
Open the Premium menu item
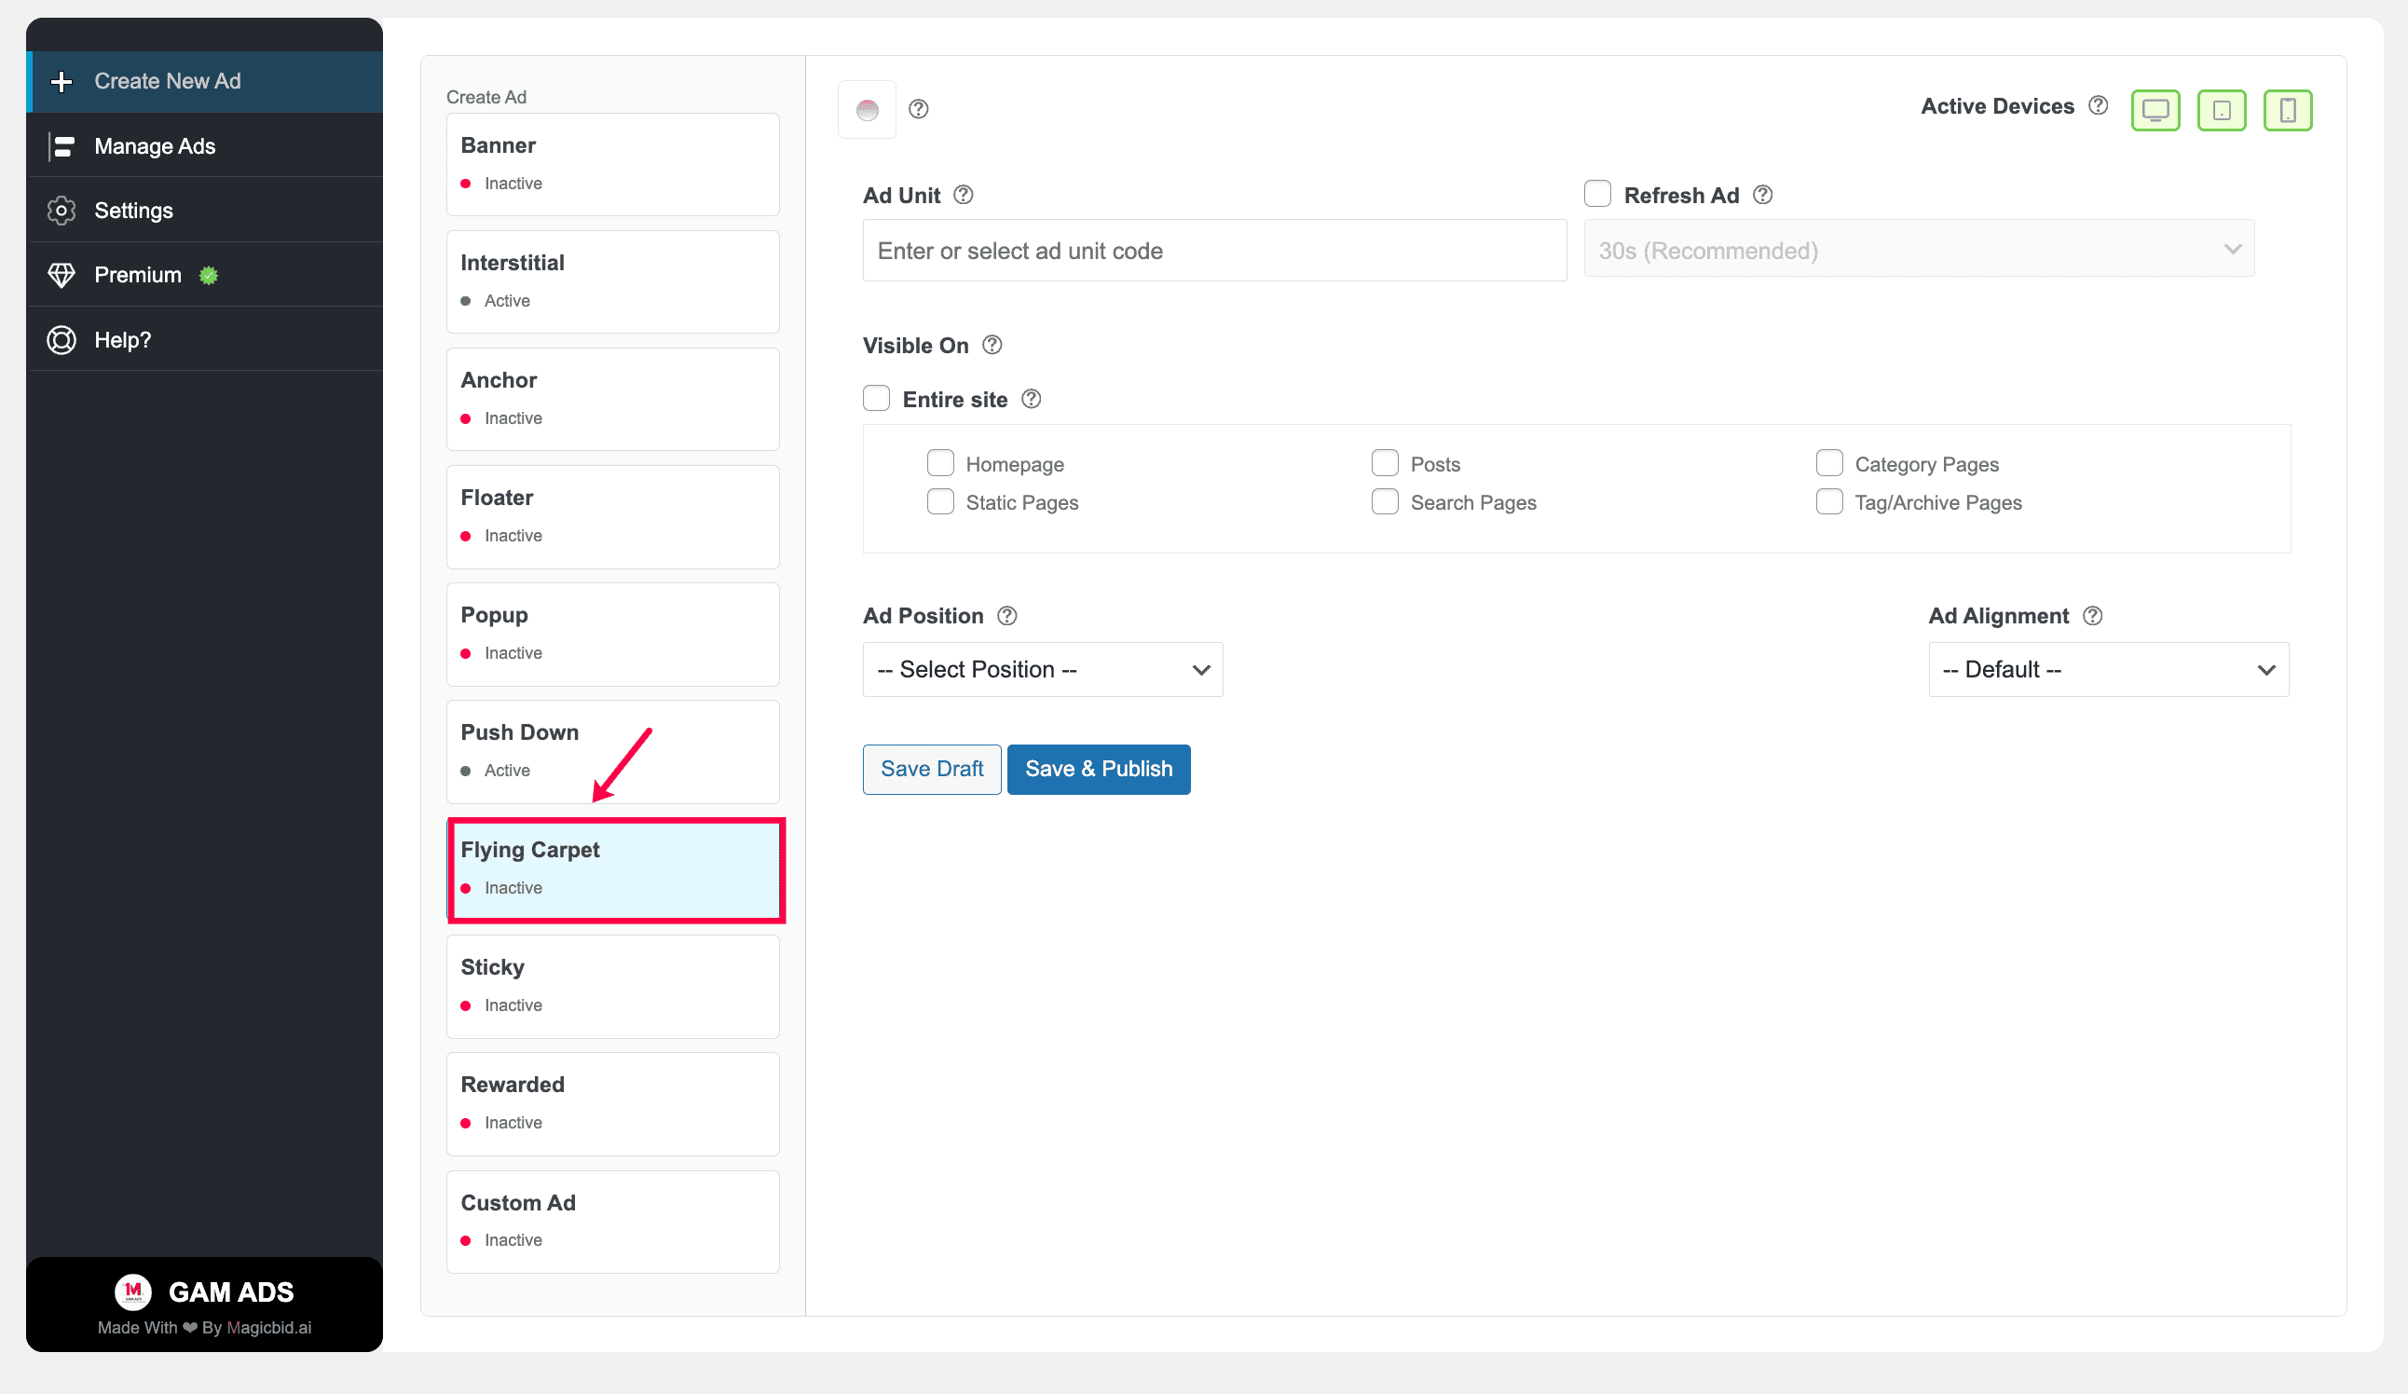click(x=204, y=275)
